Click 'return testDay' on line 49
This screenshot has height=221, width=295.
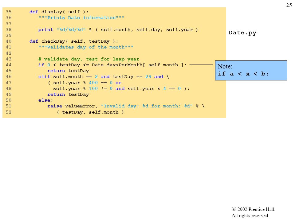click(x=68, y=94)
